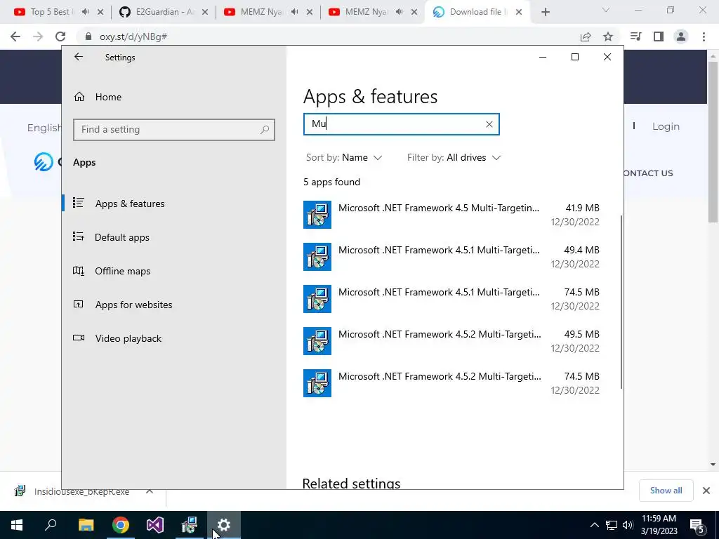
Task: Open Chrome profile avatar
Action: [681, 36]
